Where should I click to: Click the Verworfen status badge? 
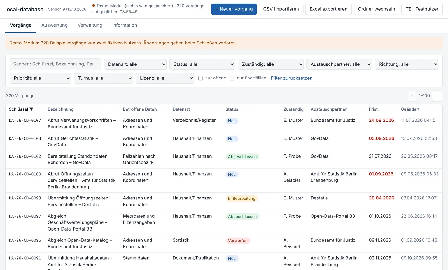(x=238, y=241)
